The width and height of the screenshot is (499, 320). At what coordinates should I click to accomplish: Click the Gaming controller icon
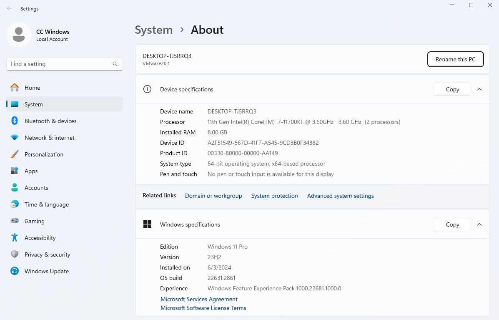click(x=15, y=221)
